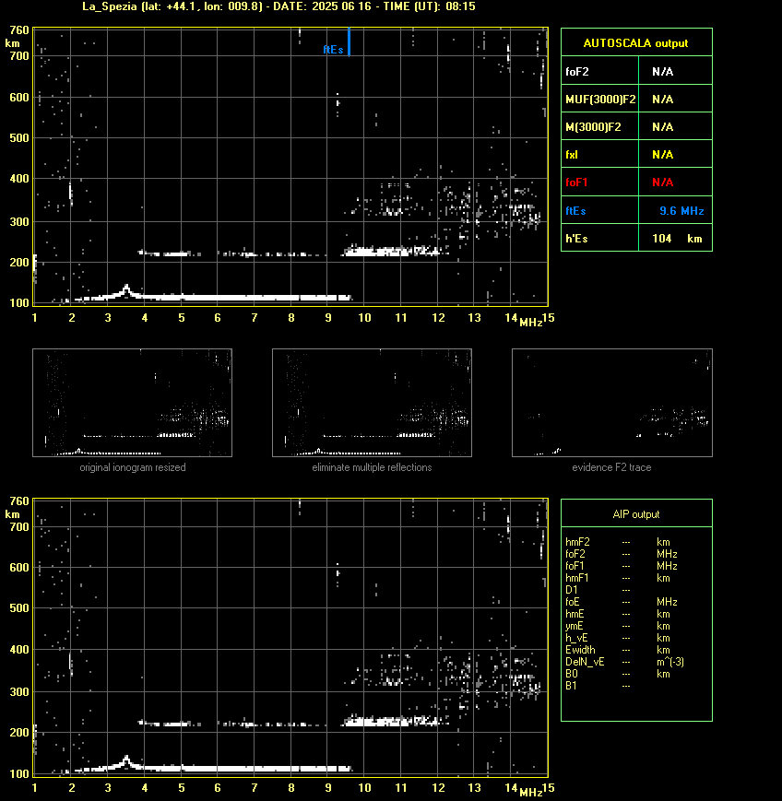Click the h_vE entry in AIP output

click(576, 638)
